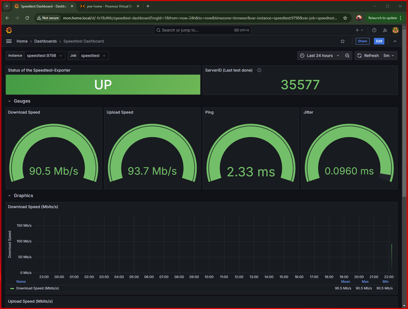Click the plus new-item icon
Screen dimensions: 408x309
(359, 30)
